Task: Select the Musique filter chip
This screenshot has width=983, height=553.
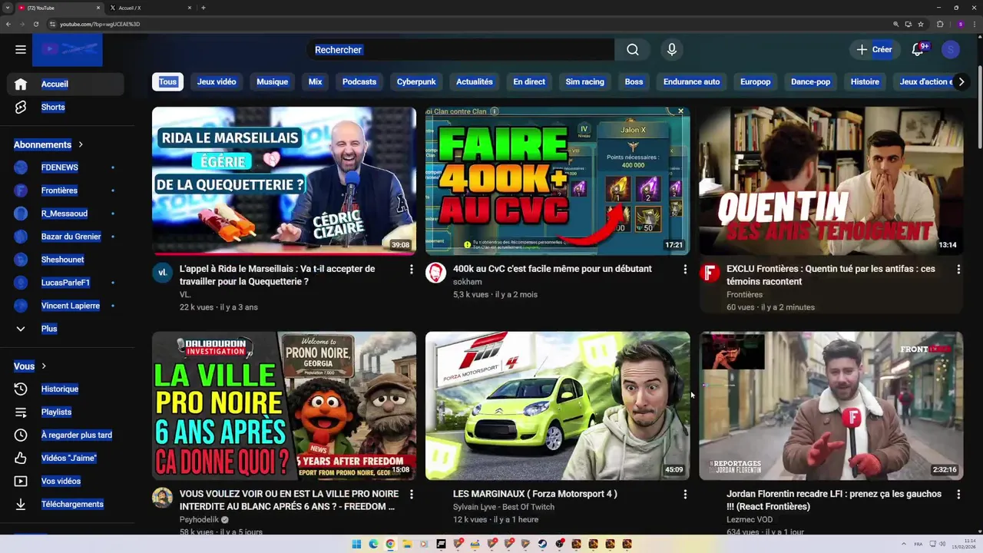Action: [x=272, y=82]
